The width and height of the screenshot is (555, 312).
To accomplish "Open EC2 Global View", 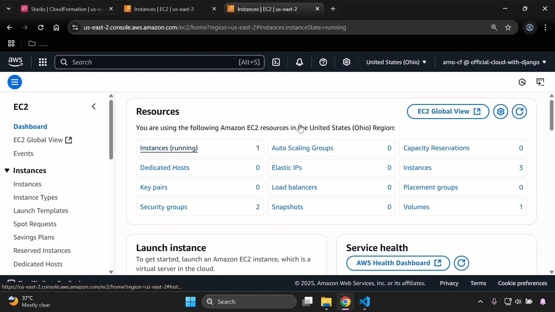I will 447,112.
